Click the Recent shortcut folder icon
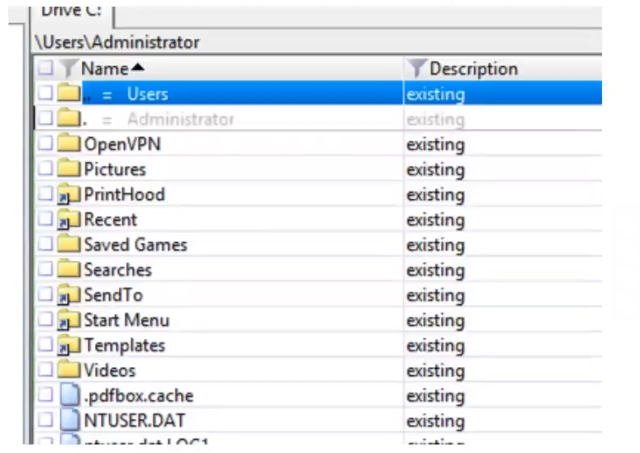640x453 pixels. point(69,220)
